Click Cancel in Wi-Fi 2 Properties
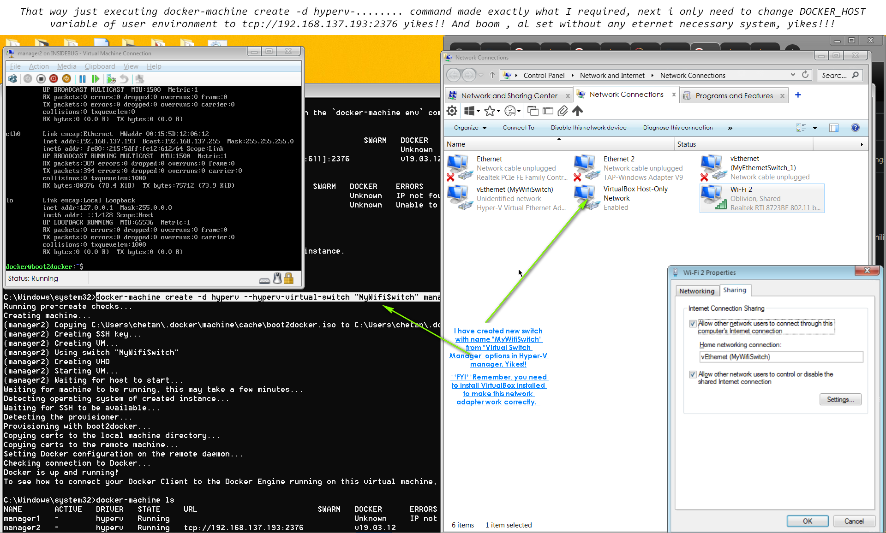The height and width of the screenshot is (533, 886). [854, 521]
